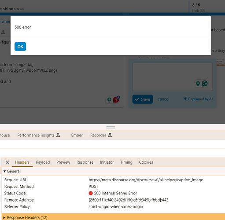Click the Captioned by AI label
225x220 pixels.
(x=198, y=99)
